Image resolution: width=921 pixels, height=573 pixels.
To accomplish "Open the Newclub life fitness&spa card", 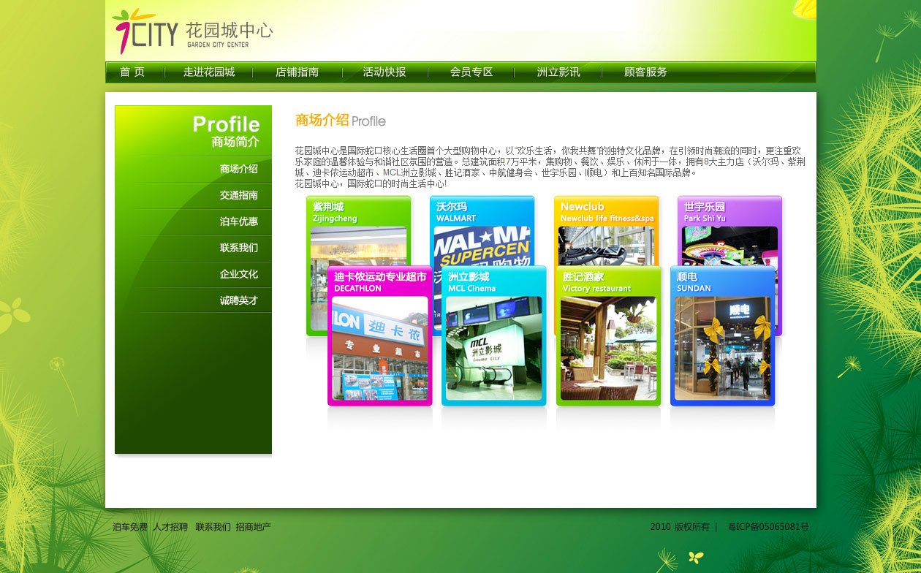I will [606, 229].
